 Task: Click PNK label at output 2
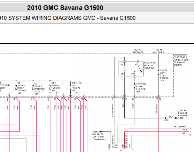pyautogui.click(x=185, y=130)
